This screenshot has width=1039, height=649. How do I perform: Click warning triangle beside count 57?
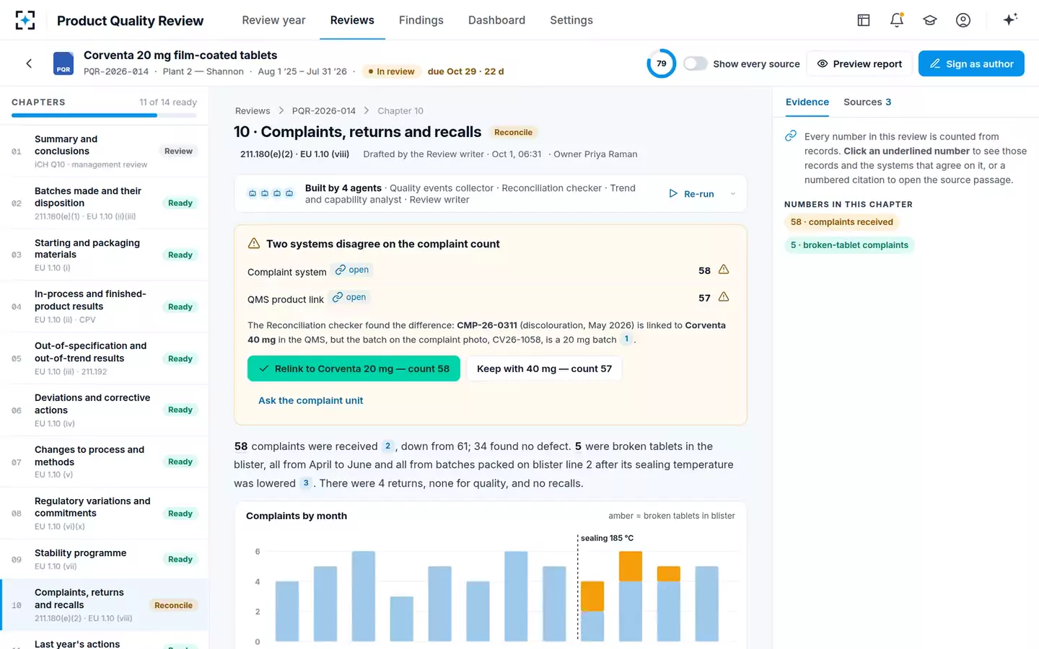[x=724, y=297]
